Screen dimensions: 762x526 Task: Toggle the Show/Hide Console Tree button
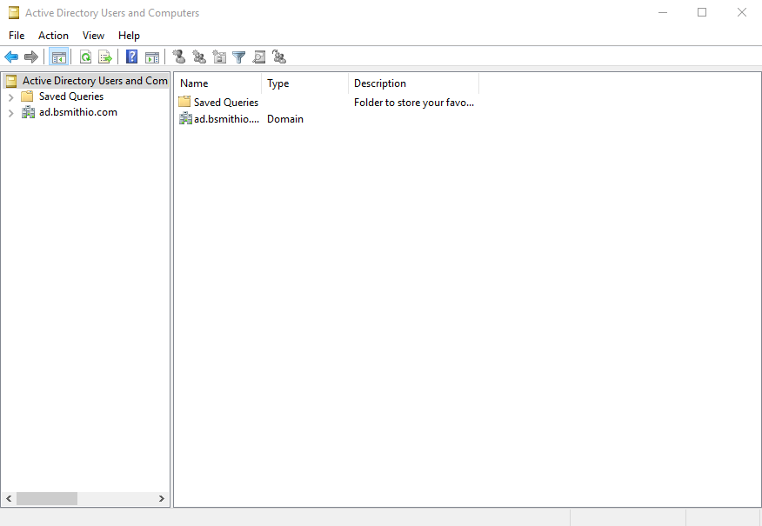(x=59, y=57)
